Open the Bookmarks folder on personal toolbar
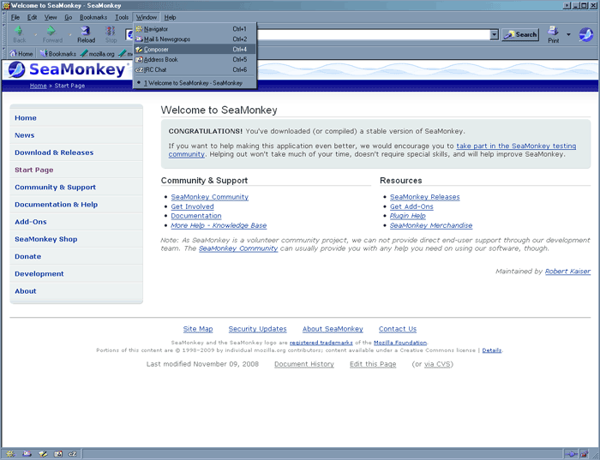 pos(57,53)
